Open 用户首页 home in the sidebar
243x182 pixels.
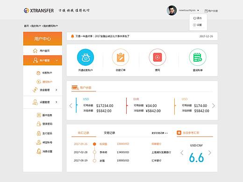pos(43,50)
